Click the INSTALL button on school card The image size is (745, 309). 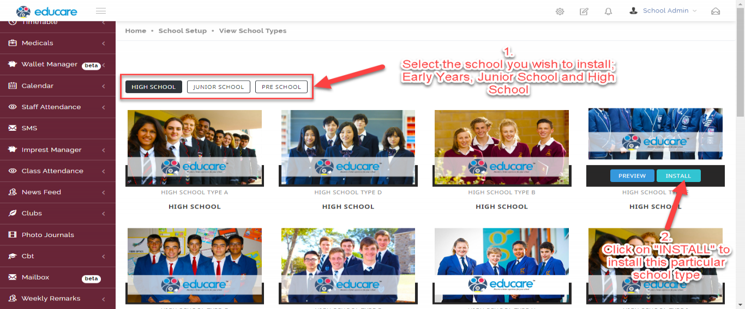pos(678,176)
